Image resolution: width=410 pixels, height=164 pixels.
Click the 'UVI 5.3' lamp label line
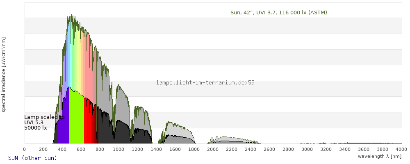34,122
